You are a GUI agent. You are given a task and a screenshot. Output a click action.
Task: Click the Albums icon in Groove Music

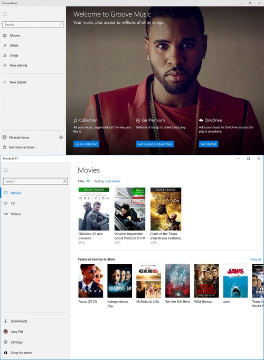point(5,35)
